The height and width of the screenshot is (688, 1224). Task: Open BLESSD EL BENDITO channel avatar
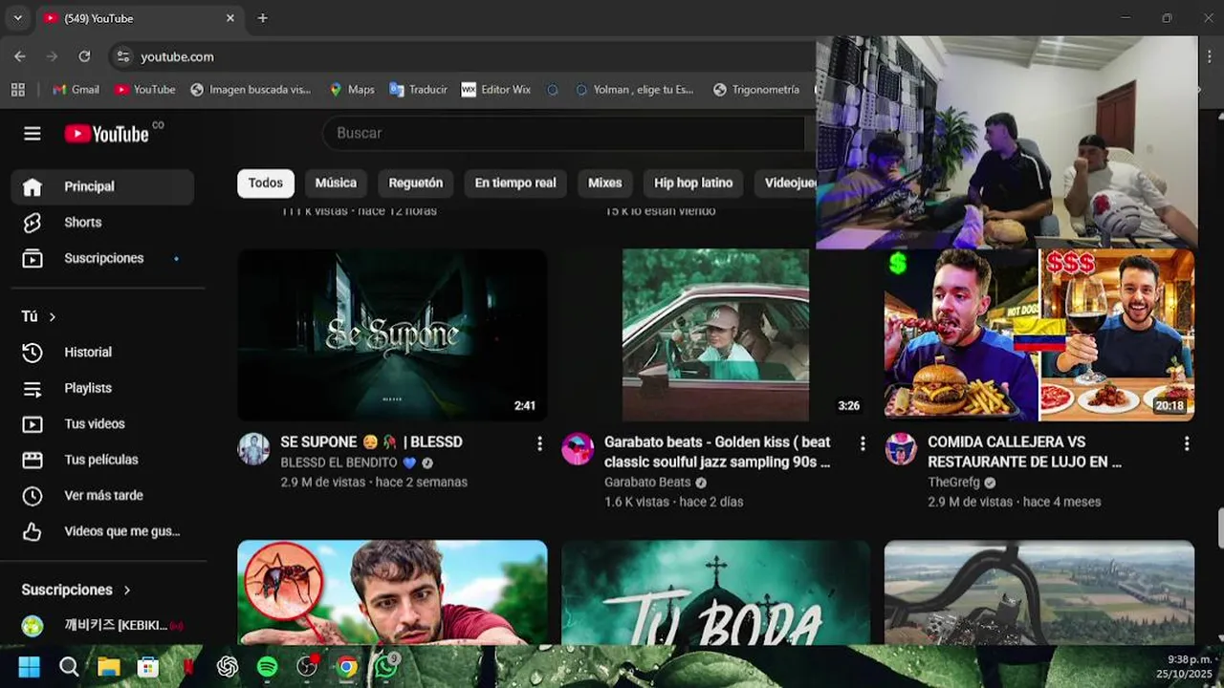coord(253,449)
